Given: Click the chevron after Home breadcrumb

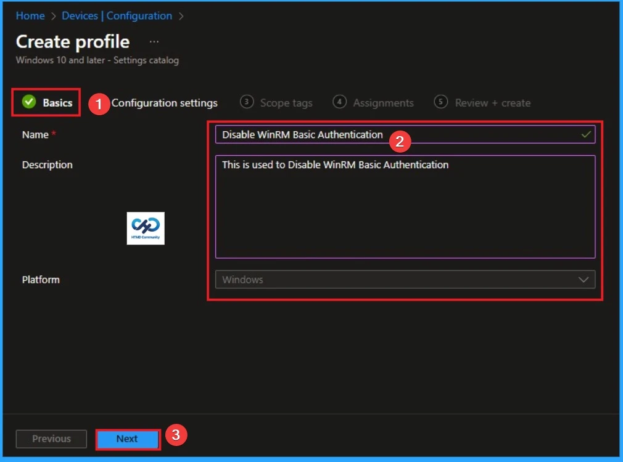Looking at the screenshot, I should coord(52,15).
